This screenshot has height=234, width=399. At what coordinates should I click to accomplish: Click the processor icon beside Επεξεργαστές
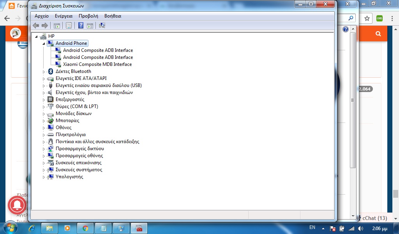pyautogui.click(x=50, y=99)
